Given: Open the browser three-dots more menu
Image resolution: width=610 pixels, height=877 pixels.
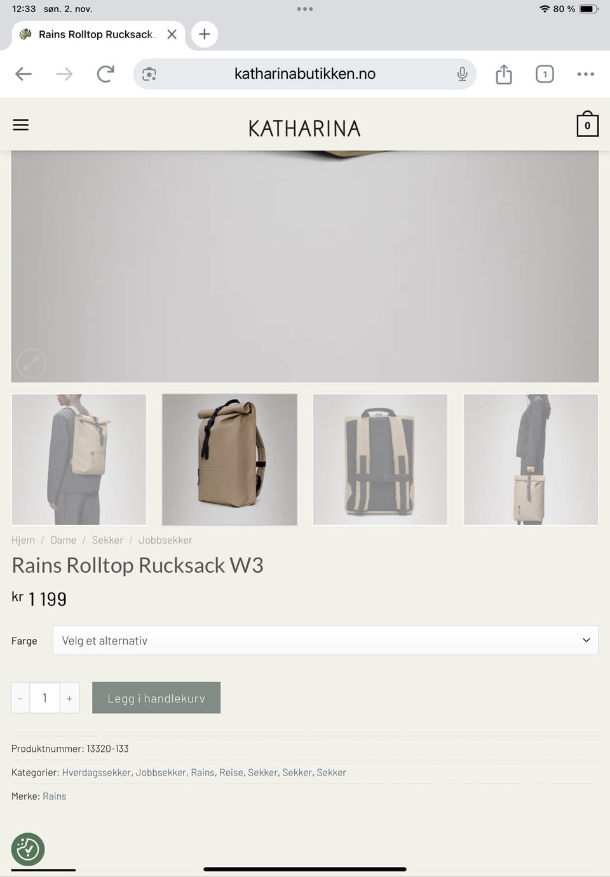Looking at the screenshot, I should tap(586, 74).
